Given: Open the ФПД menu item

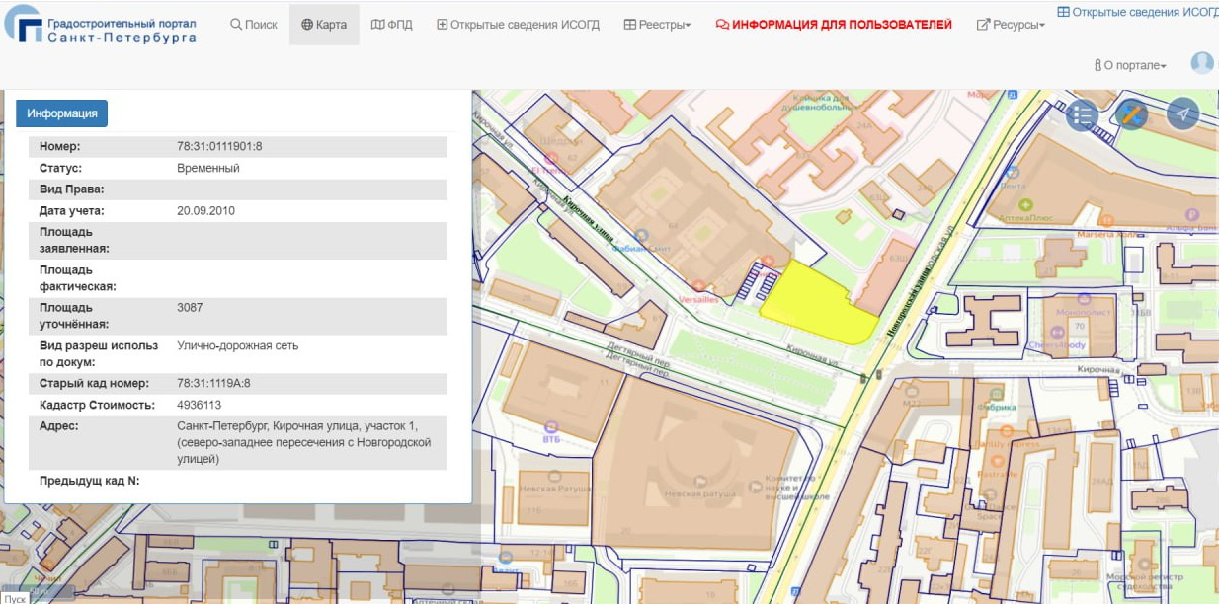Looking at the screenshot, I should click(x=391, y=25).
